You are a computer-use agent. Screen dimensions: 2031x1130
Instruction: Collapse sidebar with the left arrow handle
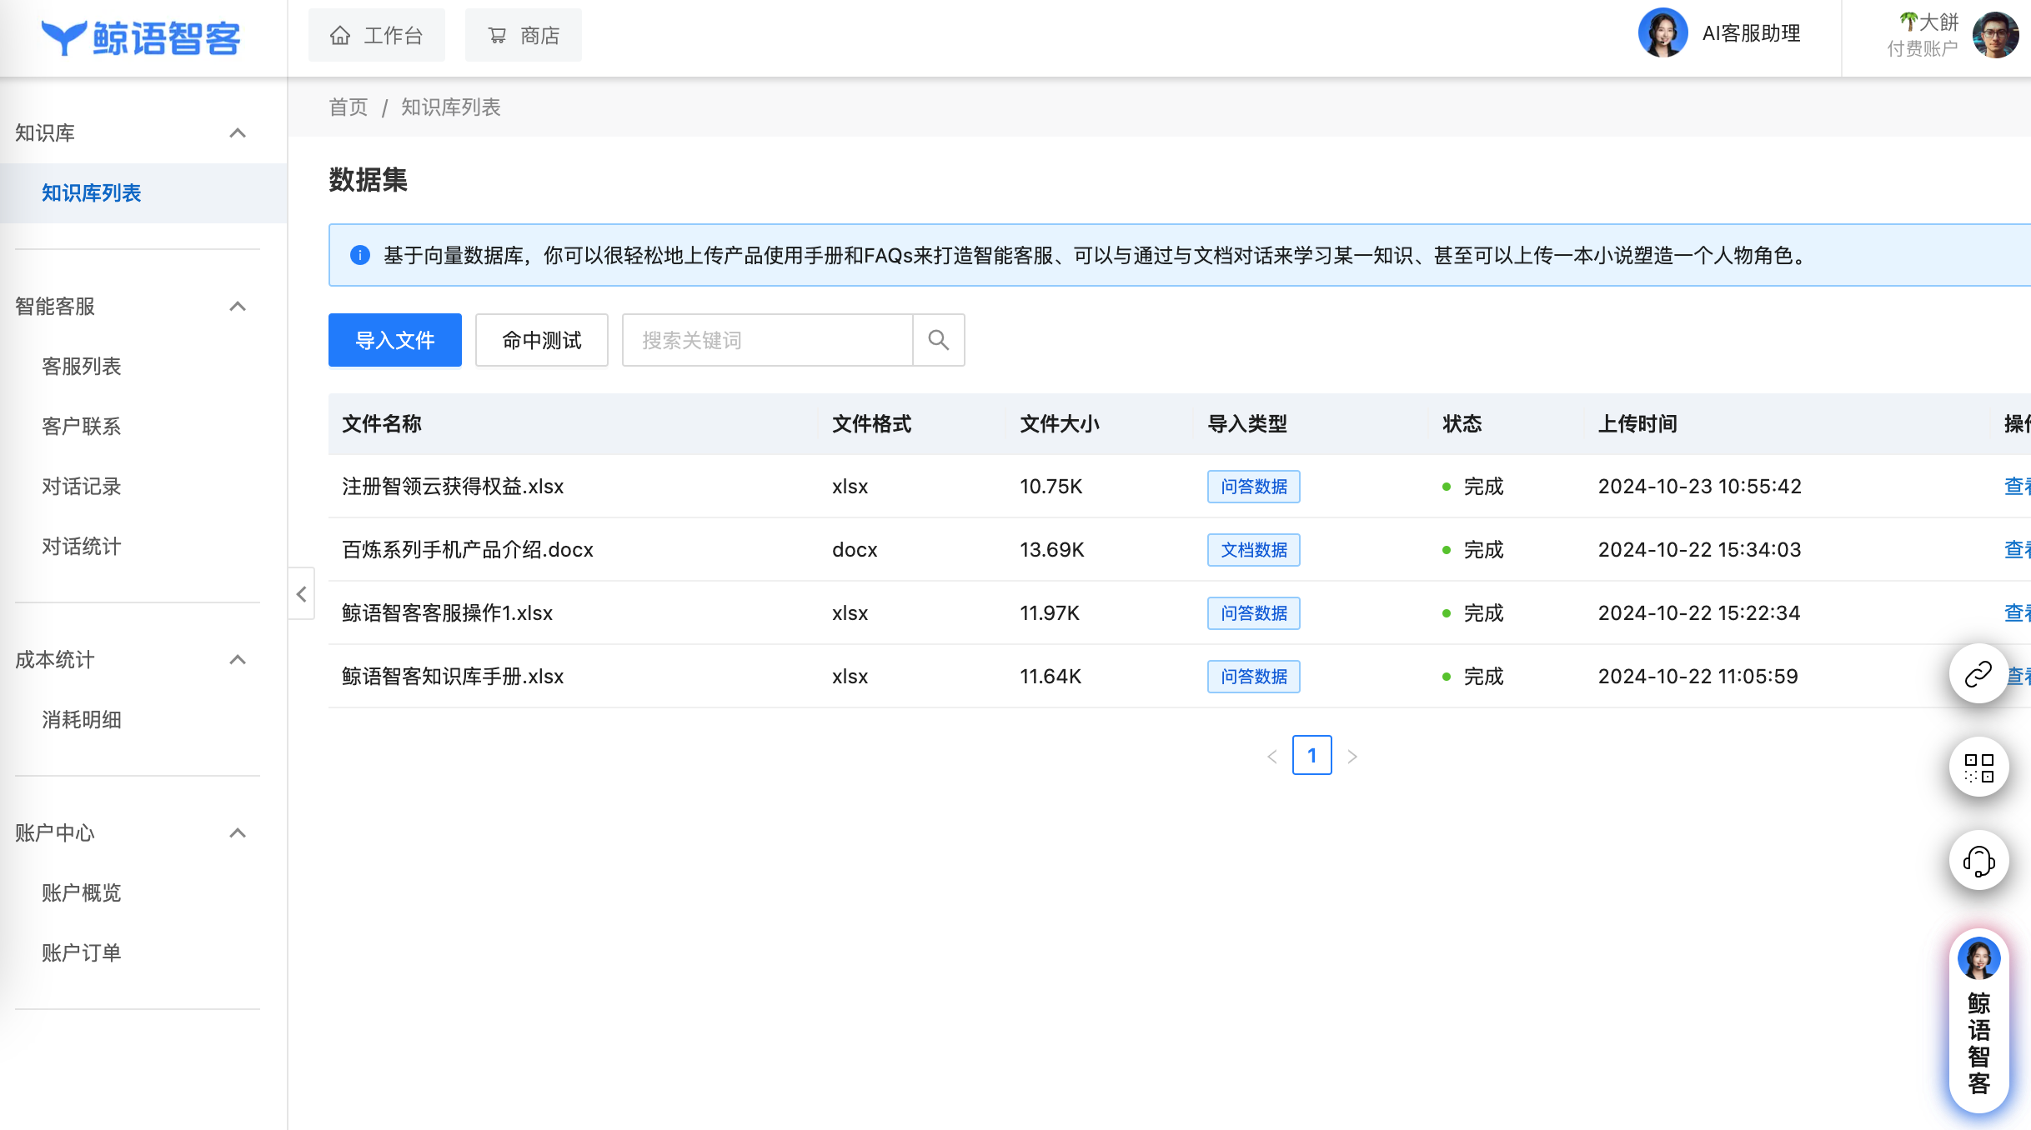point(302,594)
